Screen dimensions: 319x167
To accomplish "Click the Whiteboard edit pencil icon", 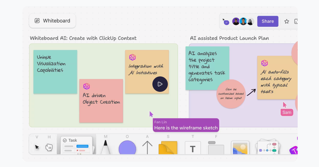I will pyautogui.click(x=37, y=21).
